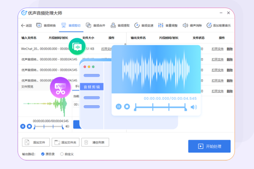
Task: Select the 噪声消除 noise removal tool
Action: point(193,25)
